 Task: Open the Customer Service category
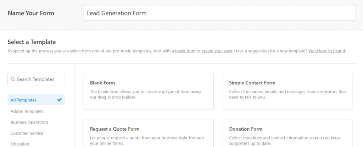click(x=27, y=133)
